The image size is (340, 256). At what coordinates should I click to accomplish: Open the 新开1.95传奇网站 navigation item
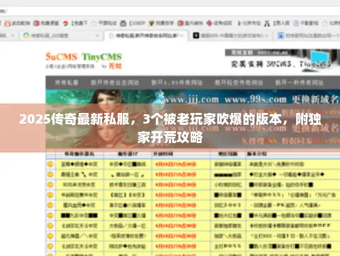pyautogui.click(x=177, y=83)
